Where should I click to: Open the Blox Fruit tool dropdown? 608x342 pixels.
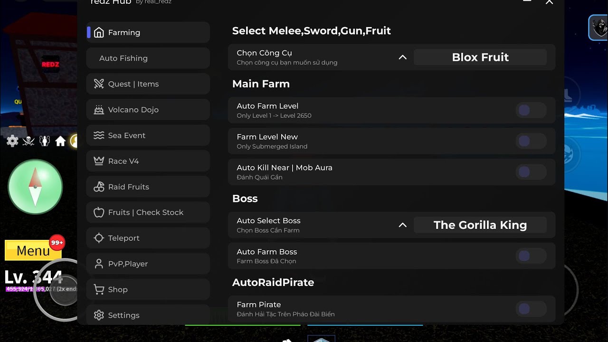click(480, 57)
